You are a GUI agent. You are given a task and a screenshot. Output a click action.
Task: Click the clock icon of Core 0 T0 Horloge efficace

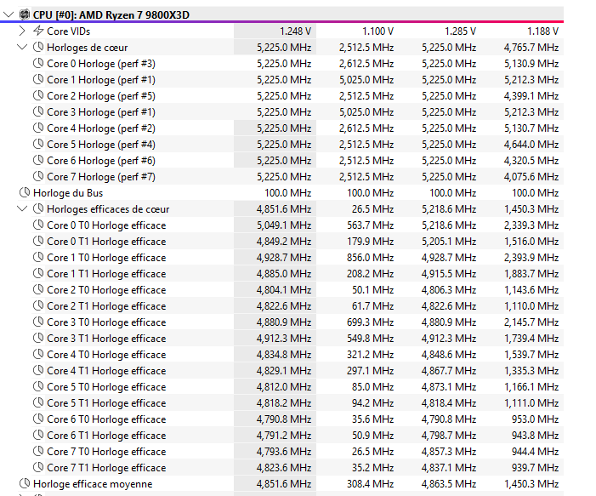[38, 225]
